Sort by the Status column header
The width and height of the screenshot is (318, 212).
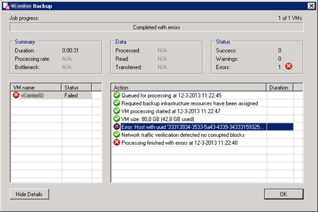76,87
